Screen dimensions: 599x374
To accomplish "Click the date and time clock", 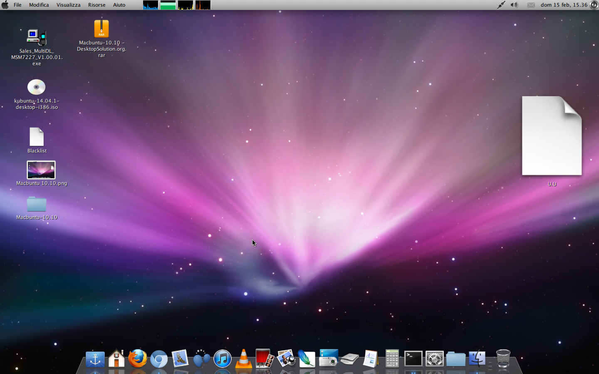I will point(564,5).
